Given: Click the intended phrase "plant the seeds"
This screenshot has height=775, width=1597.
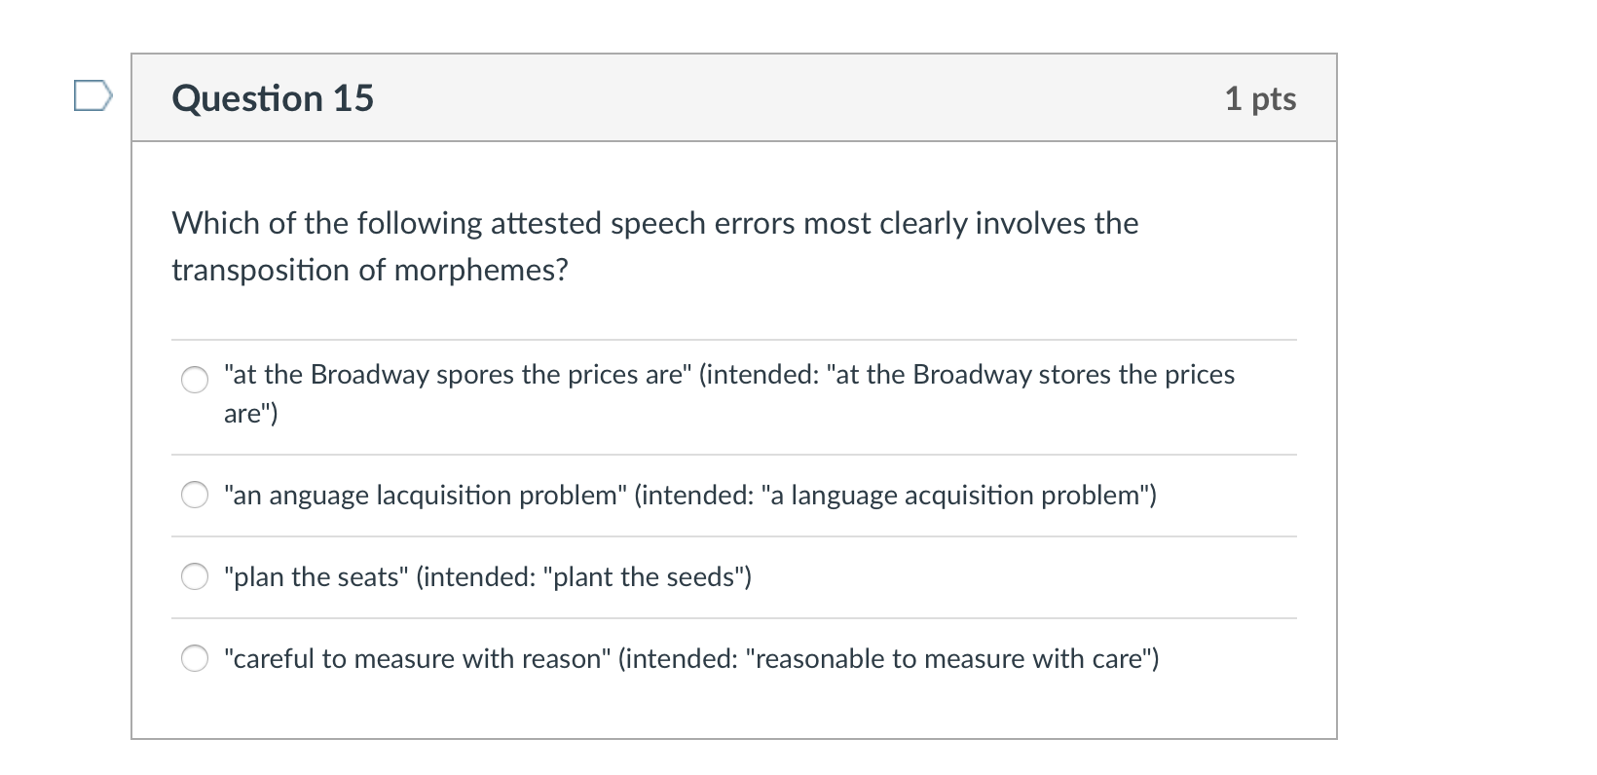Looking at the screenshot, I should (x=649, y=576).
